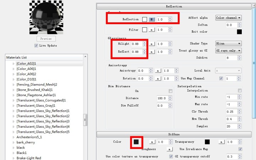The height and width of the screenshot is (160, 256).
Task: Toggle Use color texture as transparency
Action: click(x=171, y=156)
